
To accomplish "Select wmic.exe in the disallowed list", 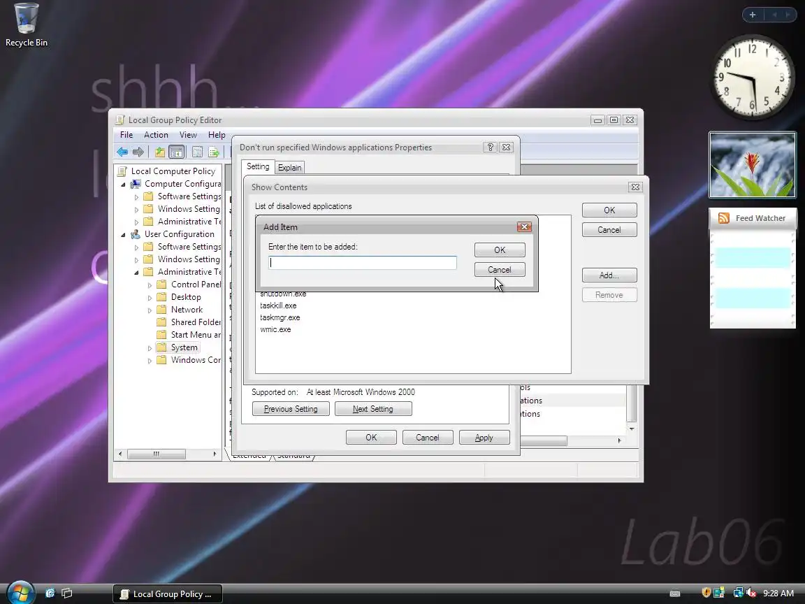I will click(275, 329).
